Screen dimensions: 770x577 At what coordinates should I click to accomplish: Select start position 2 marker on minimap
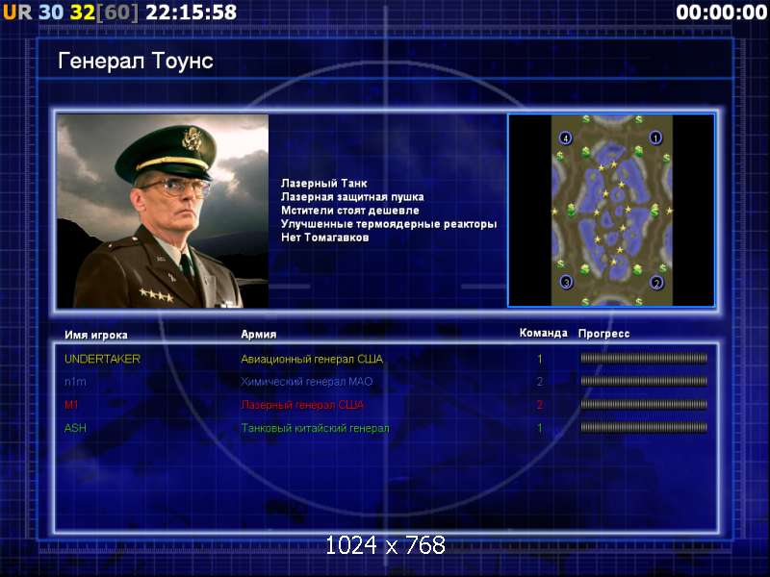click(x=656, y=283)
